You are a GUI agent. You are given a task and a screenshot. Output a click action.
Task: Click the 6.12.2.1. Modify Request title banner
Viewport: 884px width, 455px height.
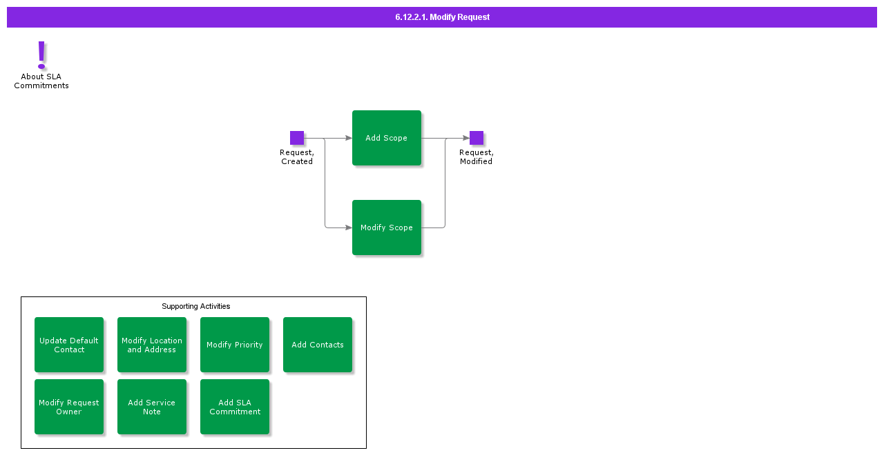coord(442,17)
